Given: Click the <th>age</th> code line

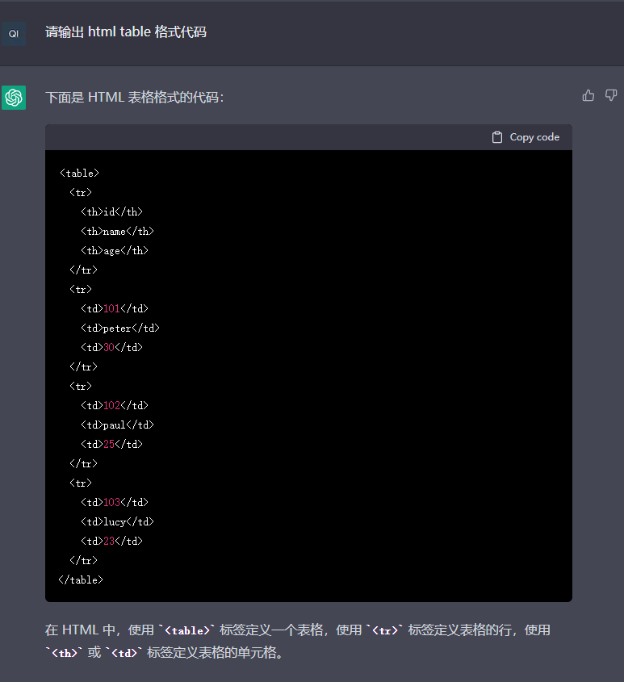Looking at the screenshot, I should [x=115, y=250].
